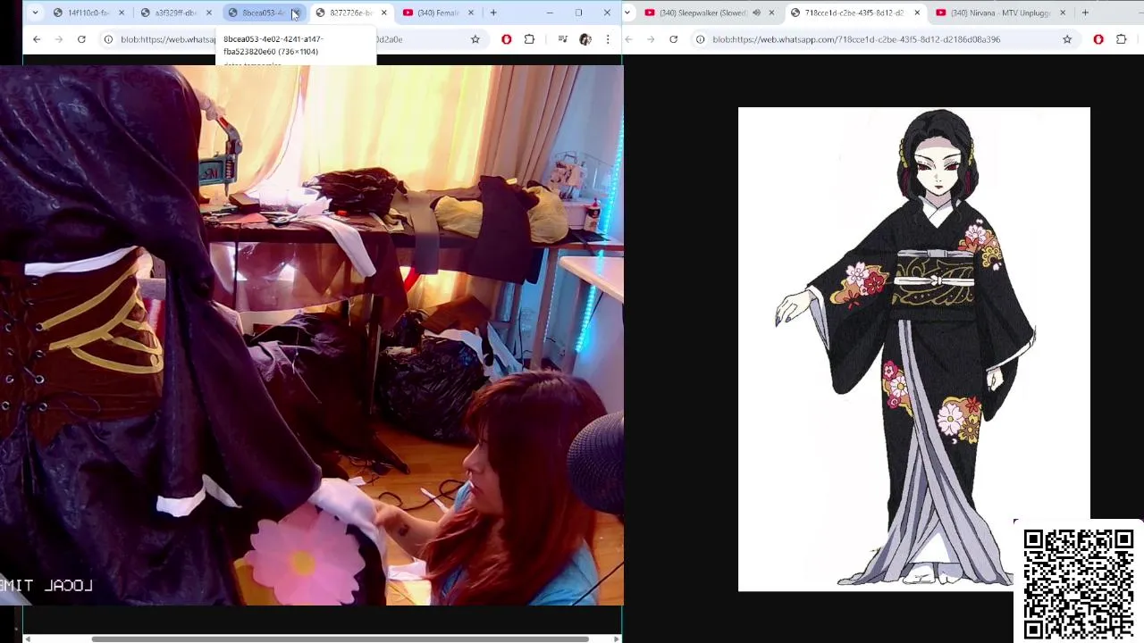
Task: Click the horizontal scrollbar in left browser
Action: coord(340,639)
